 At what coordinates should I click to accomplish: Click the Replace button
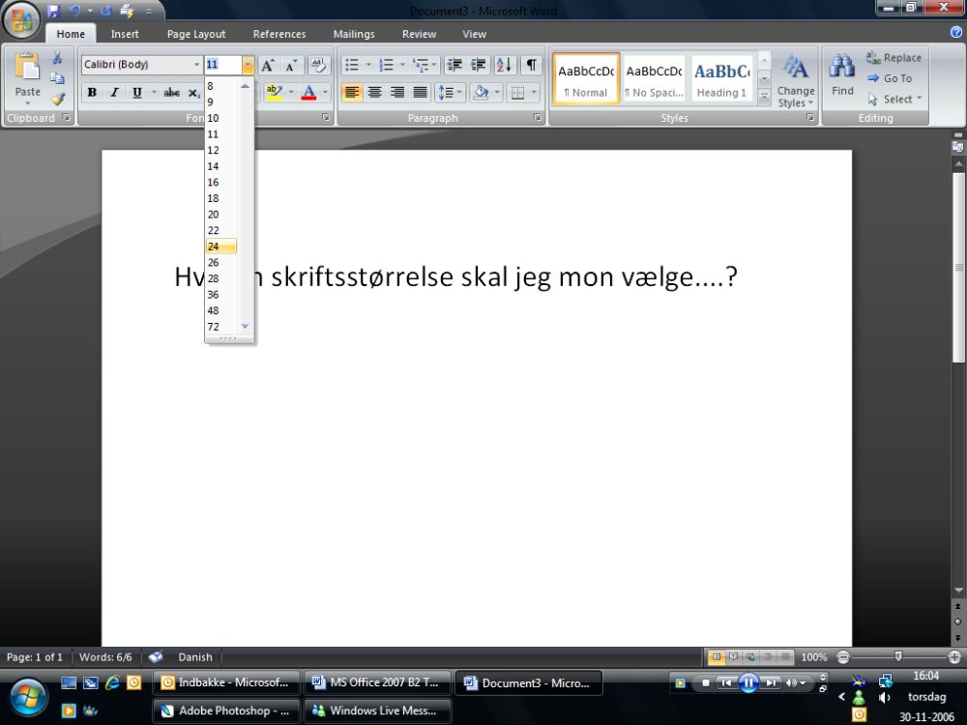click(894, 58)
